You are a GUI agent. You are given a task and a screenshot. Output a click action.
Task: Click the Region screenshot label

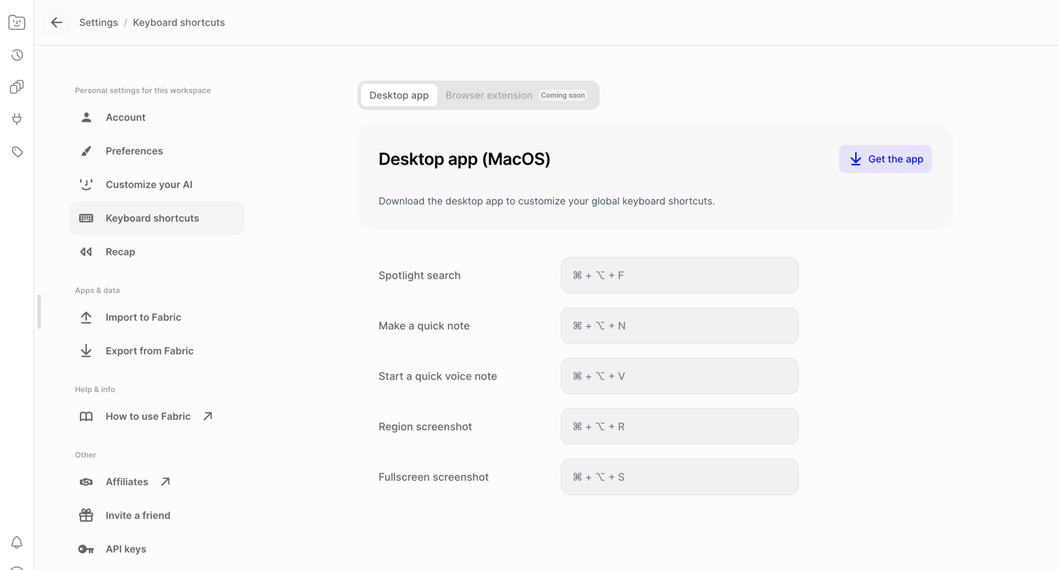tap(425, 426)
